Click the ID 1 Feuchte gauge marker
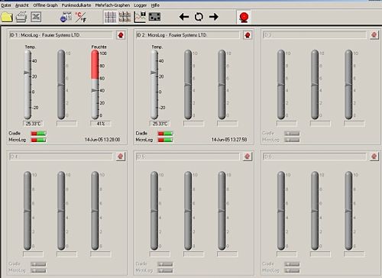 tap(95, 90)
